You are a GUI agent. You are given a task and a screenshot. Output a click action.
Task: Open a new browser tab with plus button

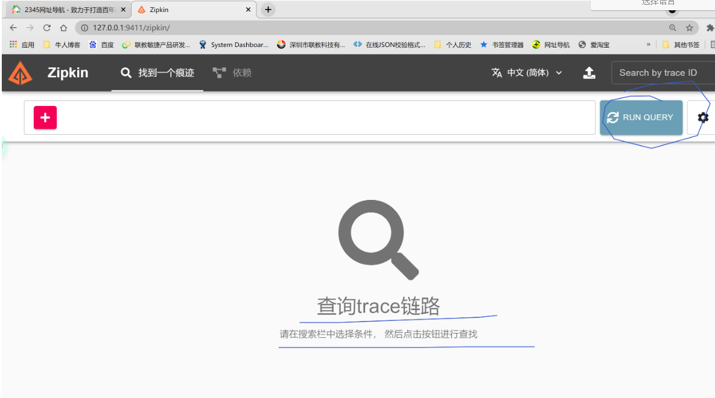267,9
